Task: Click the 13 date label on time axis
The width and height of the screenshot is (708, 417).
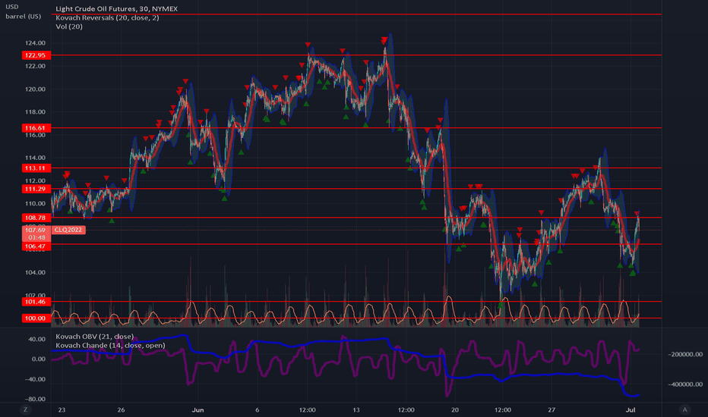Action: pyautogui.click(x=356, y=409)
